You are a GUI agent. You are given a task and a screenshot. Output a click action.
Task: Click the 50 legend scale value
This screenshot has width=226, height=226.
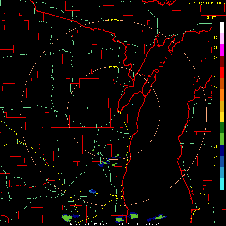point(216,67)
